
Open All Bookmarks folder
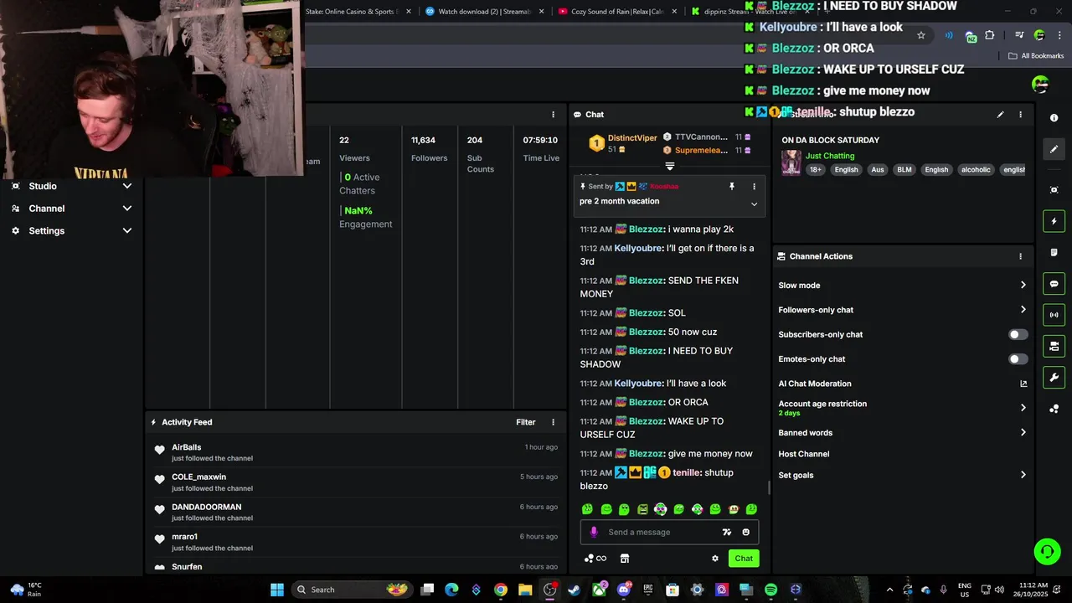pyautogui.click(x=1036, y=56)
